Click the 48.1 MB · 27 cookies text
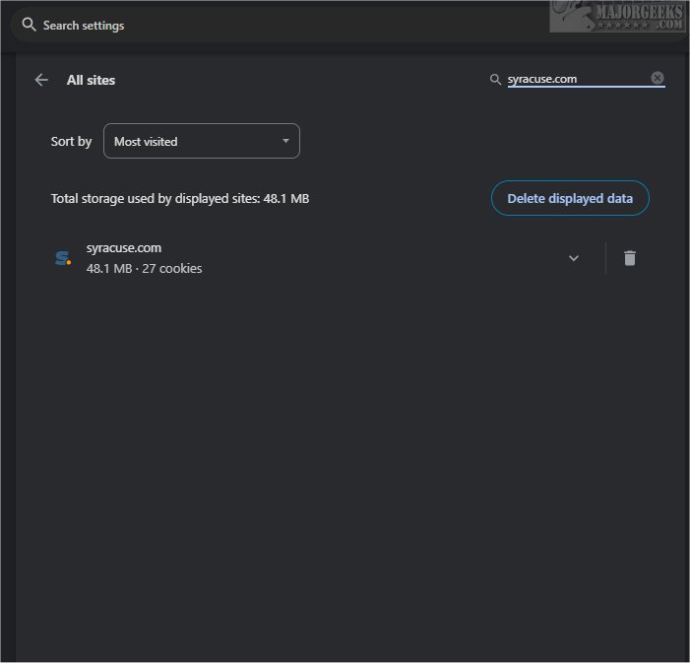The image size is (690, 663). pyautogui.click(x=145, y=268)
